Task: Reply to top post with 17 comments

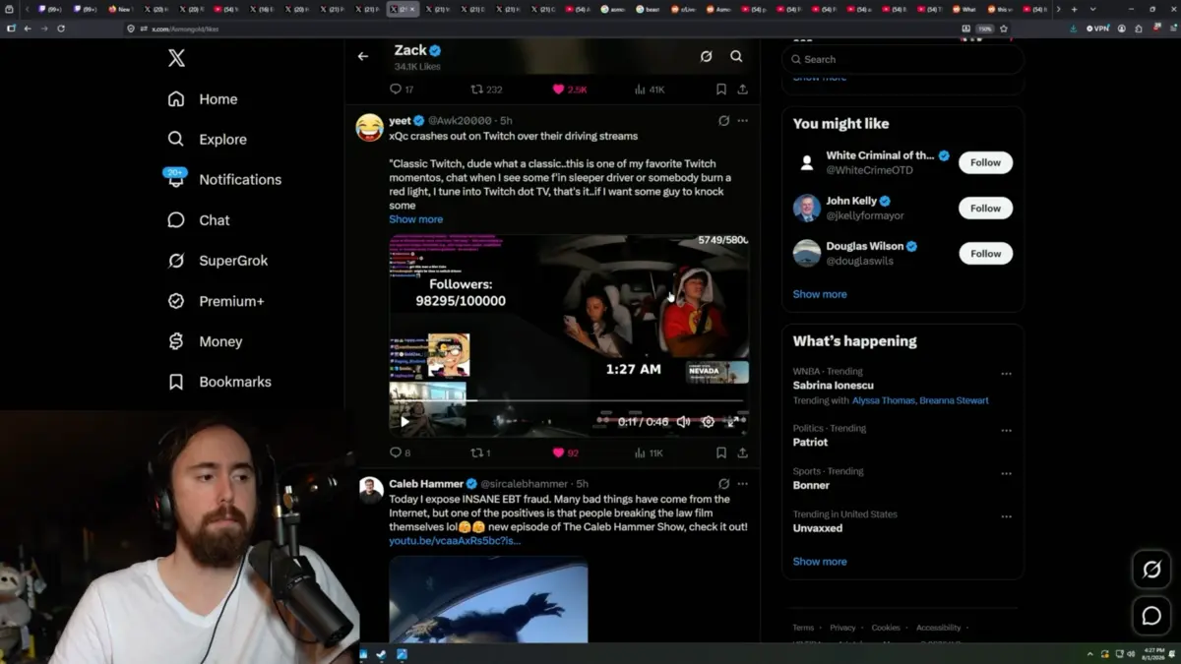Action: [x=402, y=90]
